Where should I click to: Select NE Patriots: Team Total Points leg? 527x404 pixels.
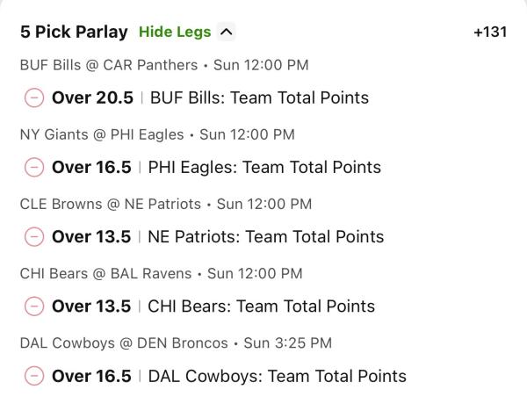pyautogui.click(x=265, y=236)
